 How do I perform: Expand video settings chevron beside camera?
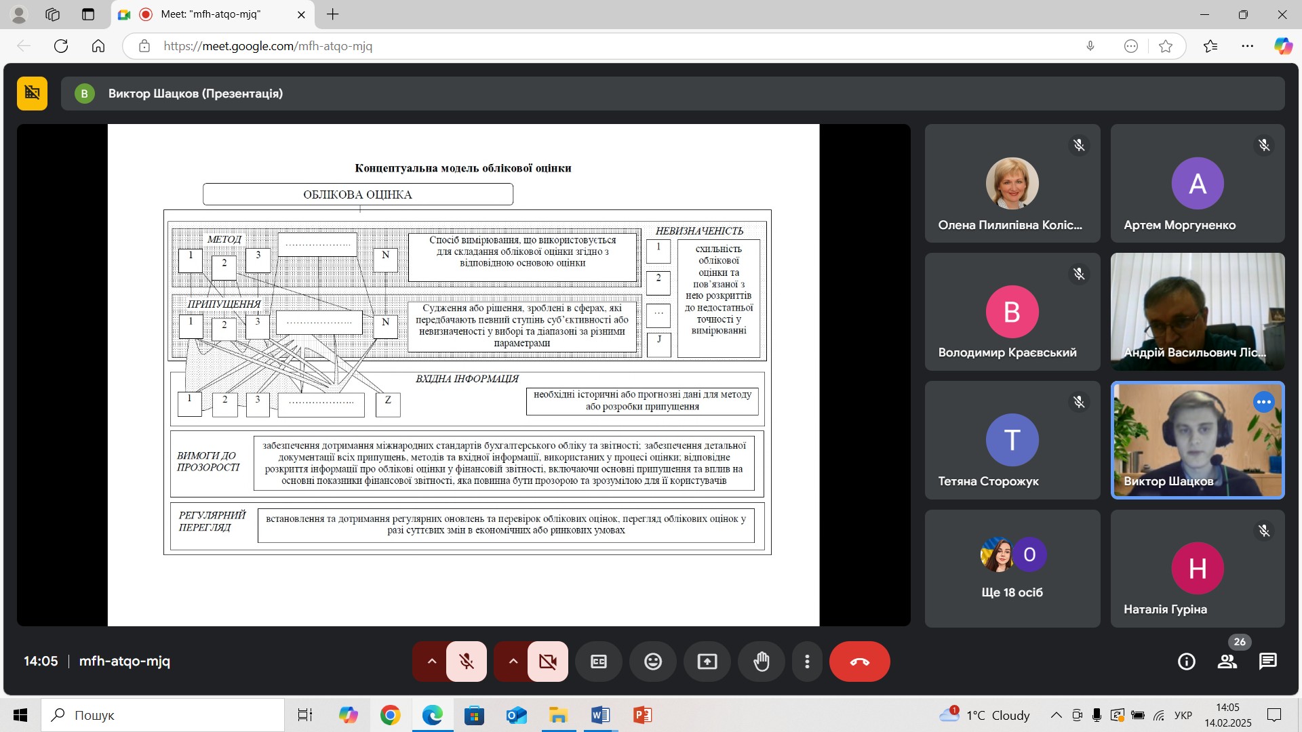tap(513, 661)
